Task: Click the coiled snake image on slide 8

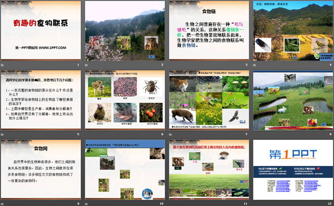Action: (x=308, y=110)
